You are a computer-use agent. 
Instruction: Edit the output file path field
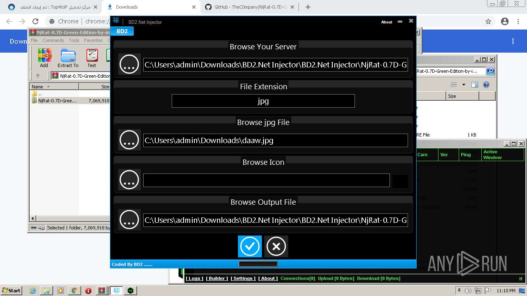(x=275, y=220)
